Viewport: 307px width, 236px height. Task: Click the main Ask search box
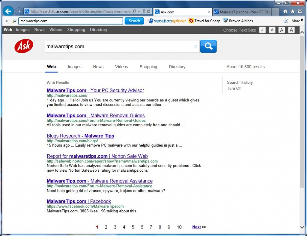(122, 46)
